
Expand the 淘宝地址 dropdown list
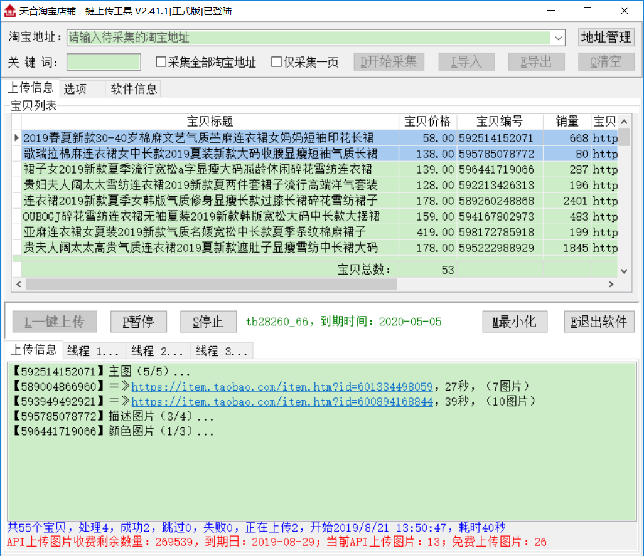(x=558, y=38)
